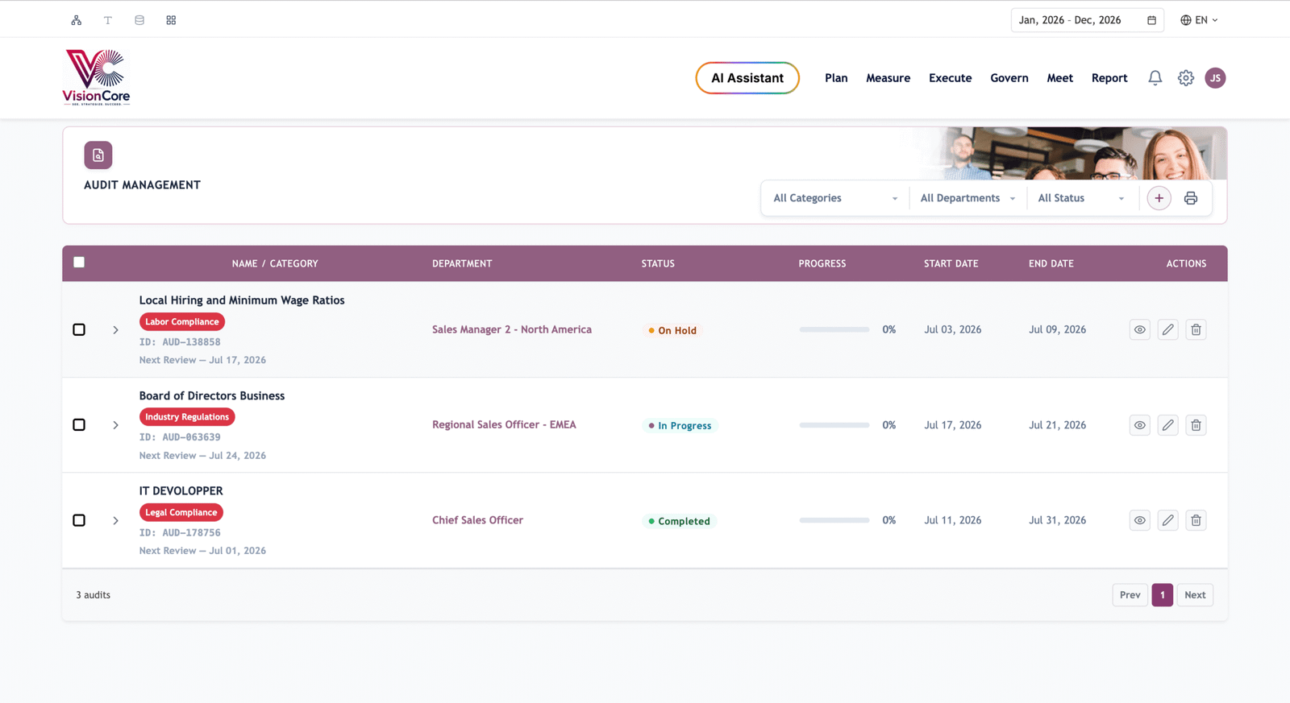This screenshot has width=1290, height=703.
Task: Open the Plan menu
Action: pyautogui.click(x=836, y=78)
